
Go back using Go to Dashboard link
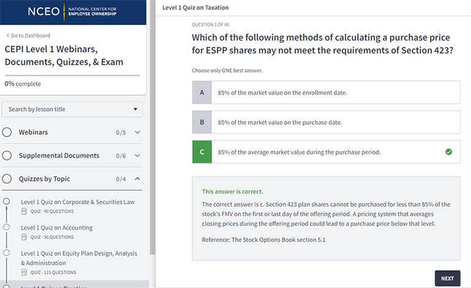point(29,36)
